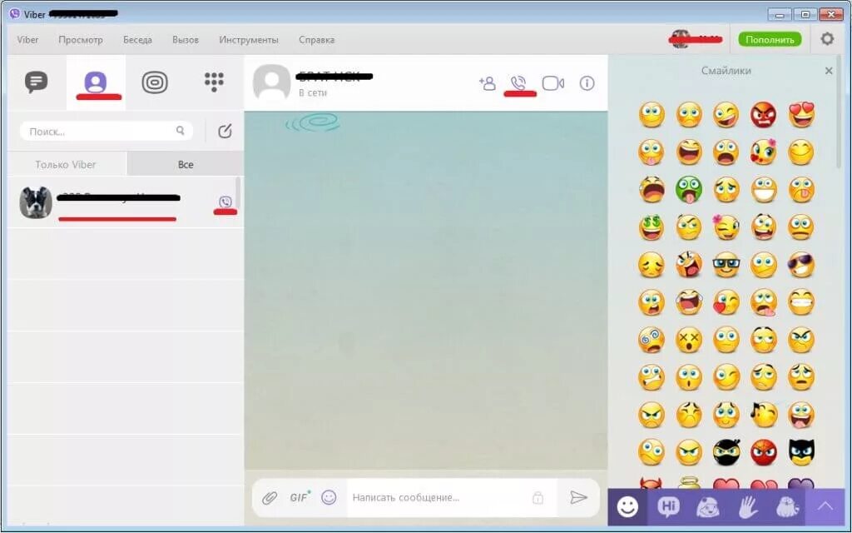
Task: Open the dial pad icon
Action: click(x=214, y=82)
